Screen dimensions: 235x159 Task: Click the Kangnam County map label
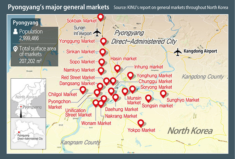[80, 142]
